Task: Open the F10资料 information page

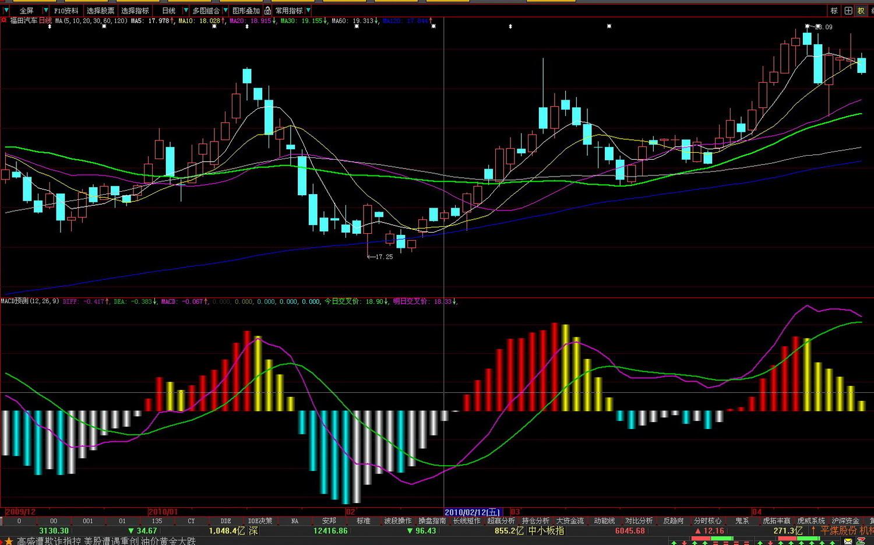Action: click(x=66, y=10)
